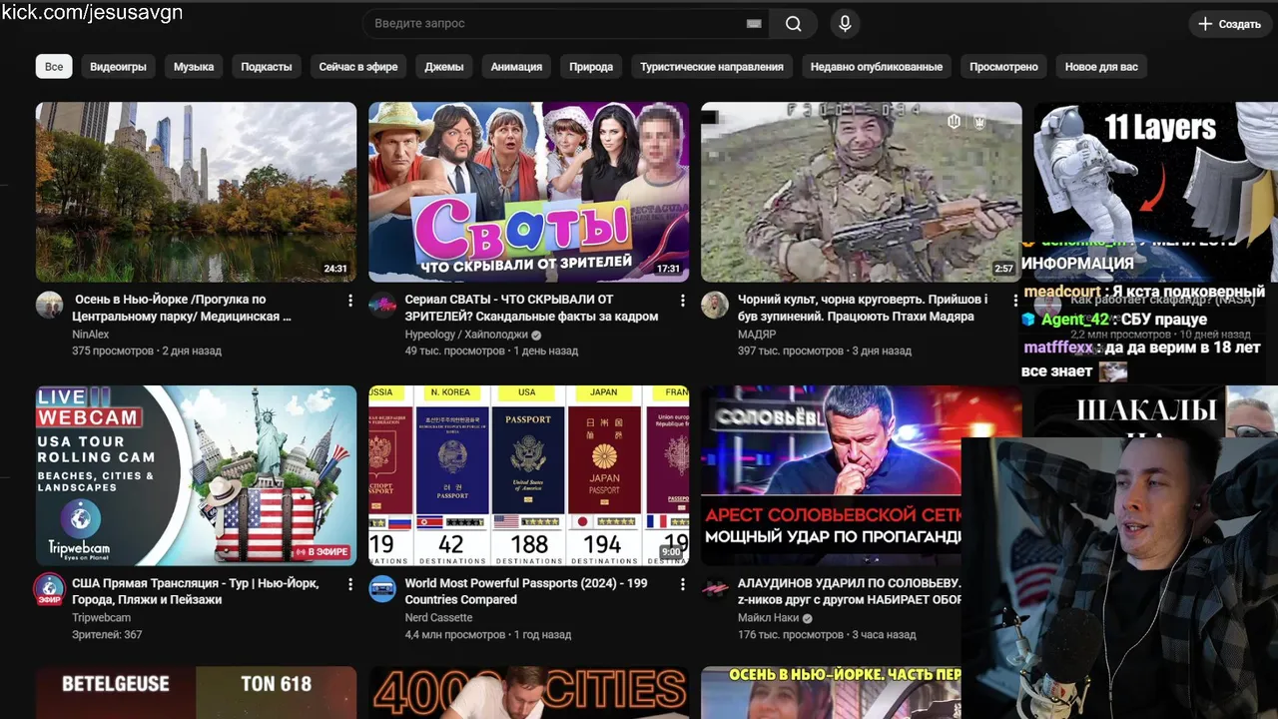Viewport: 1278px width, 719px height.
Task: Select the Все filter chip
Action: (x=54, y=67)
